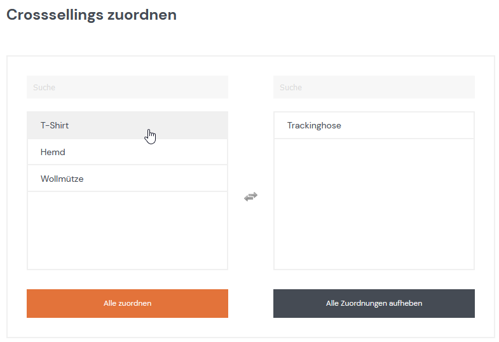Choose Wollmütze from the left list

127,179
